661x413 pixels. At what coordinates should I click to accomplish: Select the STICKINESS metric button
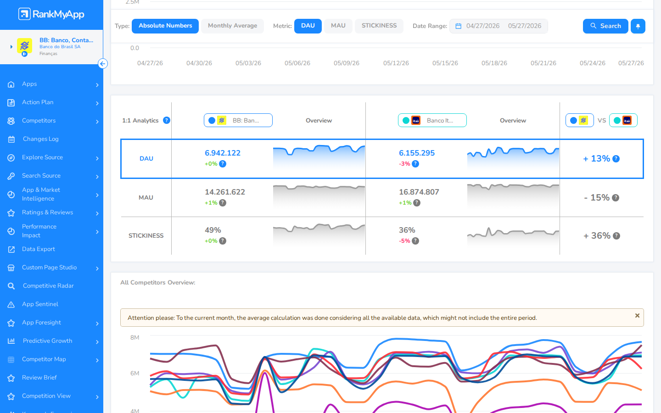coord(379,26)
